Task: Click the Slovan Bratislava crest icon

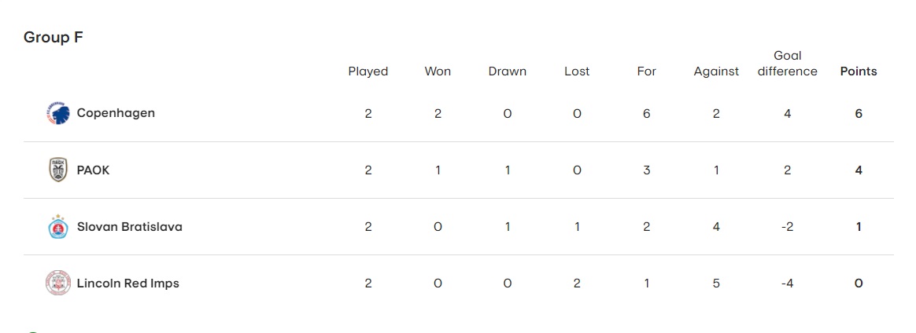Action: click(x=57, y=227)
